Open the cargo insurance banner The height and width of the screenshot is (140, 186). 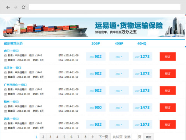(x=92, y=27)
